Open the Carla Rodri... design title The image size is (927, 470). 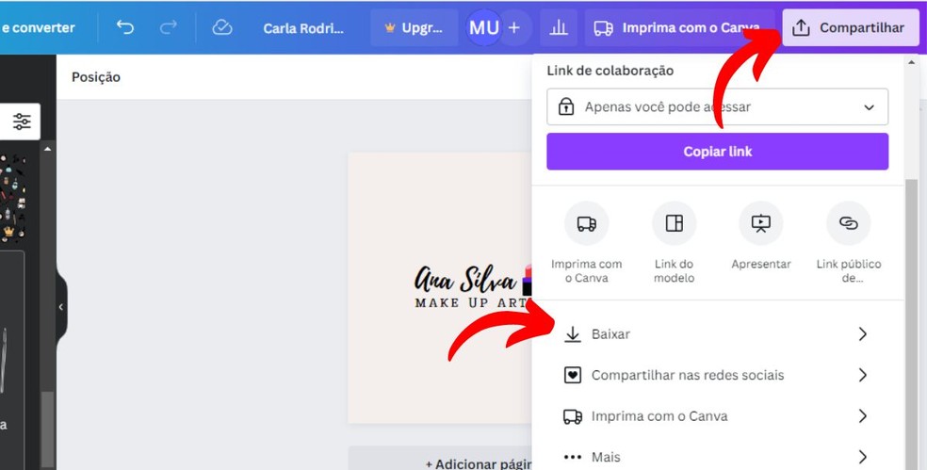point(303,28)
